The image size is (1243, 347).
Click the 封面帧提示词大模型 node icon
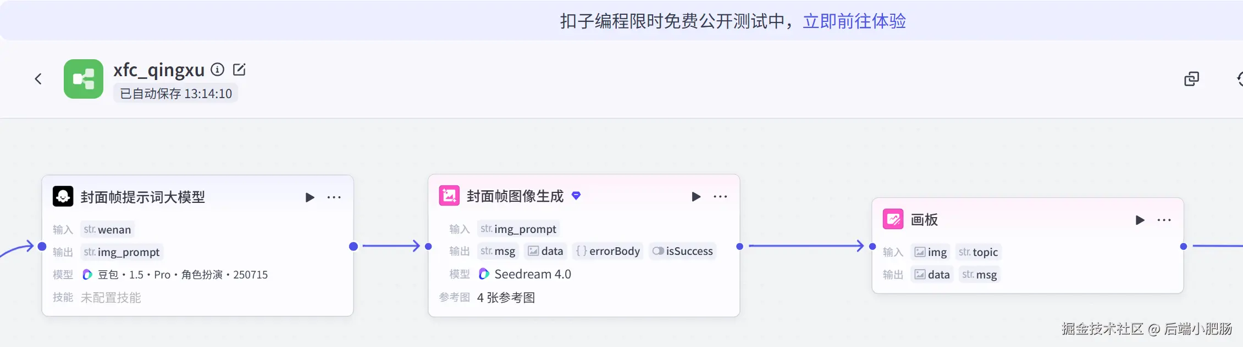point(63,196)
